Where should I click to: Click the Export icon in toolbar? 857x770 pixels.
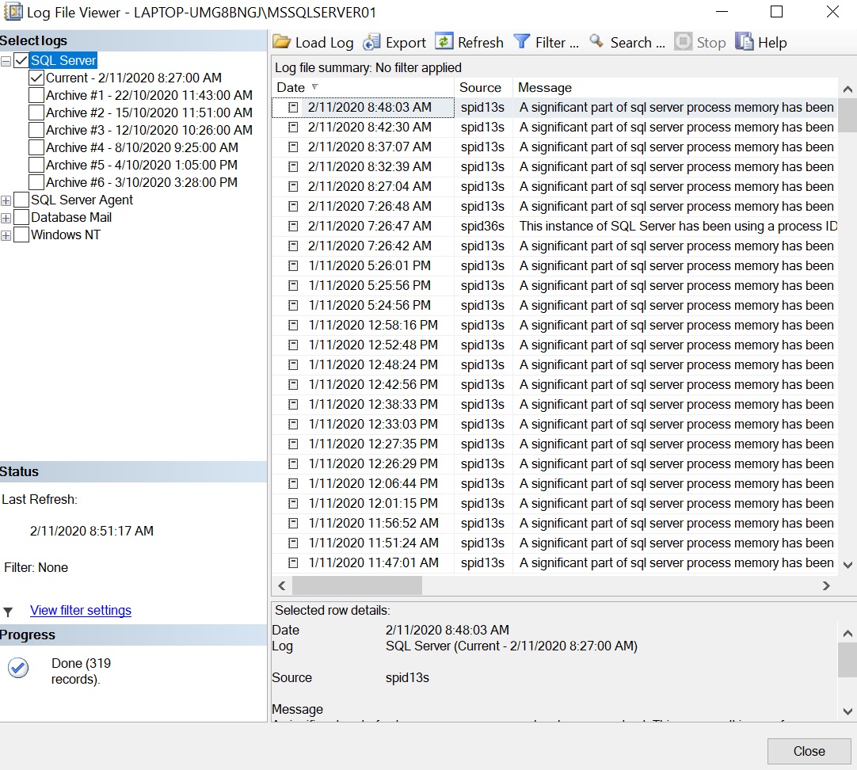coord(371,42)
